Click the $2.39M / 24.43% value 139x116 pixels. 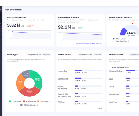pyautogui.click(x=81, y=73)
